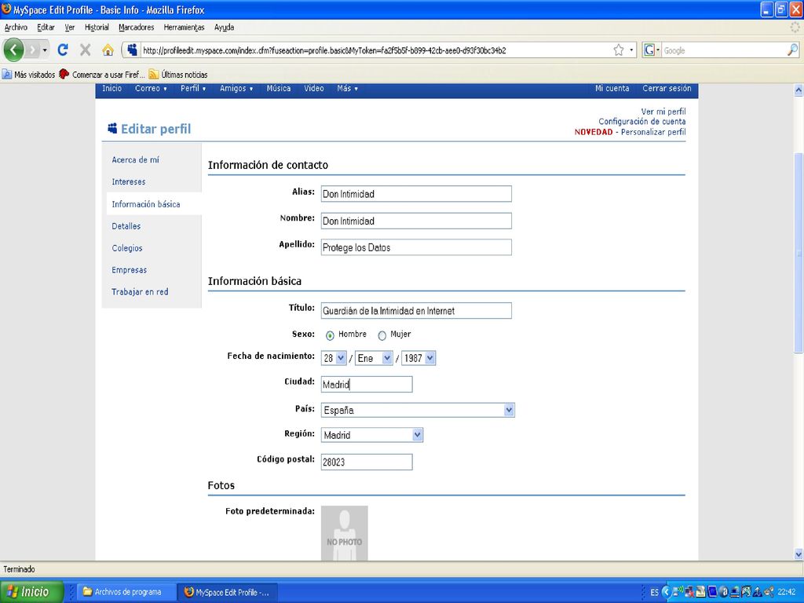Click the search magnifier icon
The width and height of the screenshot is (804, 603).
click(x=792, y=49)
